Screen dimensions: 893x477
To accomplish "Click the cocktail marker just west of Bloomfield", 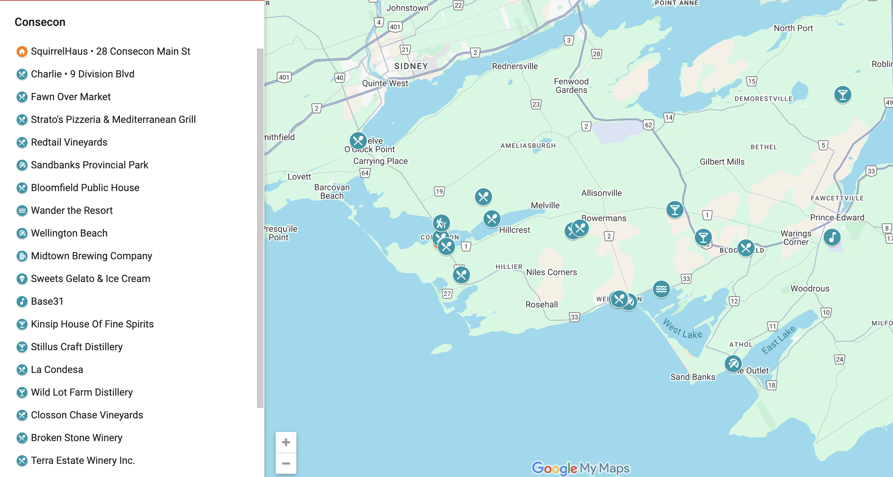I will 703,237.
